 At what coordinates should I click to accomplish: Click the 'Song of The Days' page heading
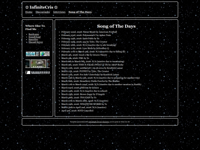116,26
